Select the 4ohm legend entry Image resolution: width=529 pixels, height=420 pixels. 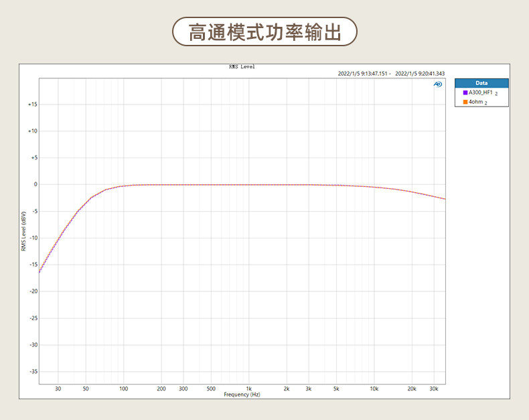tap(475, 102)
